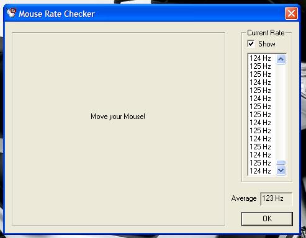Viewport: 306px width, 238px height.
Task: Click the Mouse Rate Checker title bar icon
Action: coord(11,13)
